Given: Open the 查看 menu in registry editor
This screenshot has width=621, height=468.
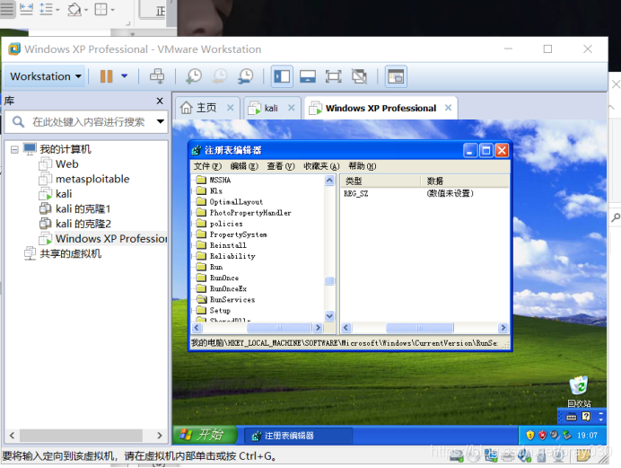Looking at the screenshot, I should point(280,166).
